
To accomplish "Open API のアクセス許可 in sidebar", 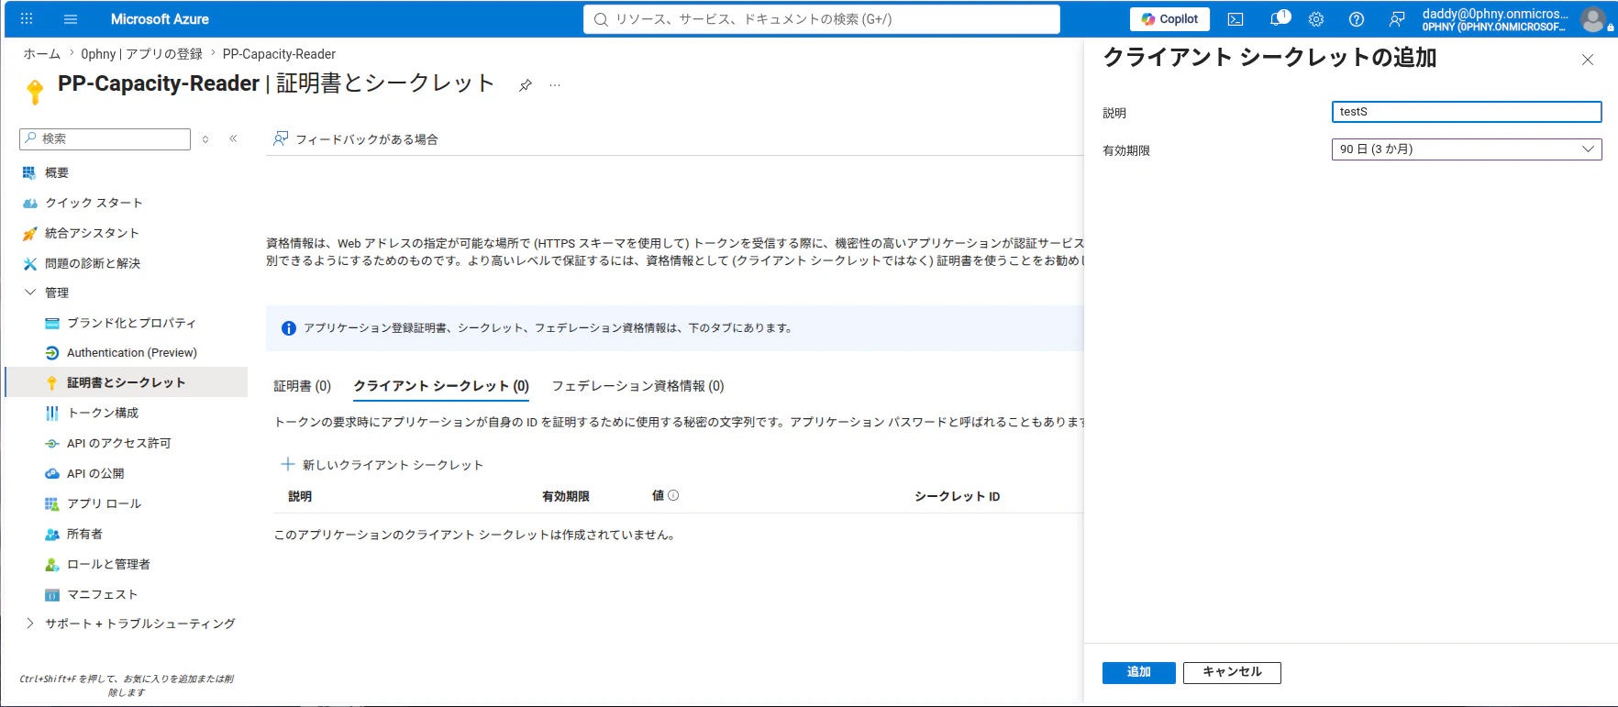I will coord(118,443).
